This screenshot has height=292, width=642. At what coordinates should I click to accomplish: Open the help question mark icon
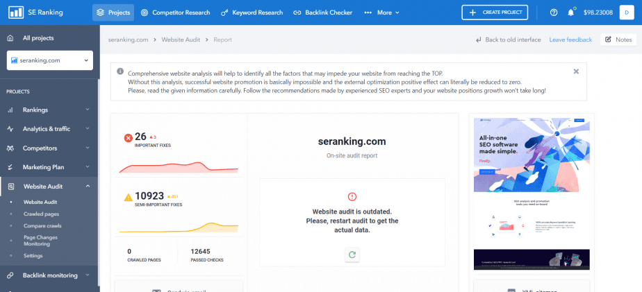(x=554, y=12)
